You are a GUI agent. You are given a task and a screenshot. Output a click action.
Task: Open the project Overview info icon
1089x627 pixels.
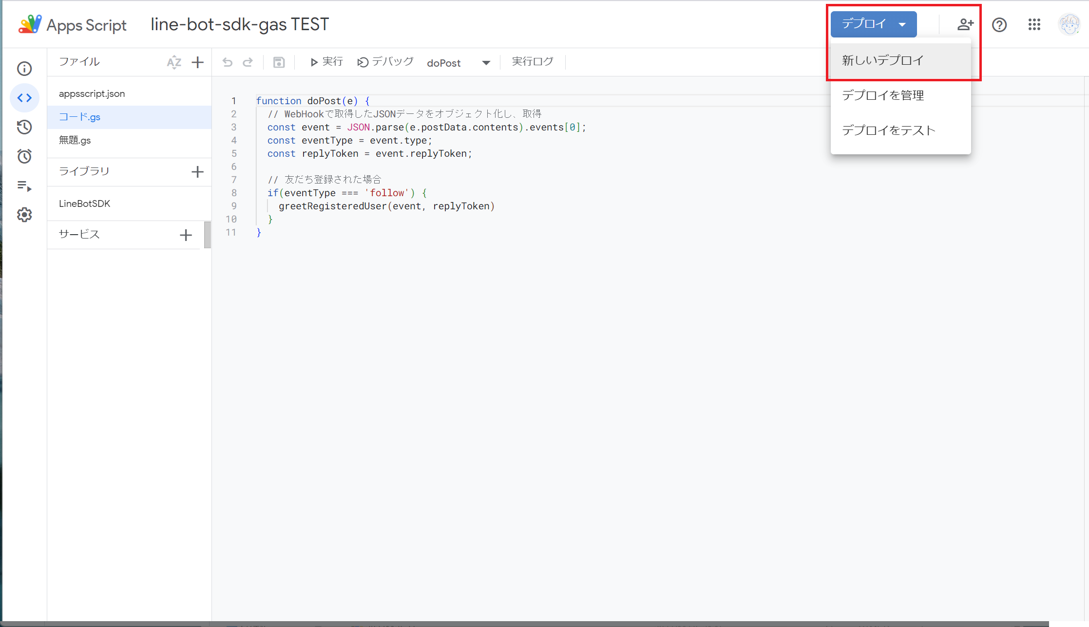pos(24,69)
